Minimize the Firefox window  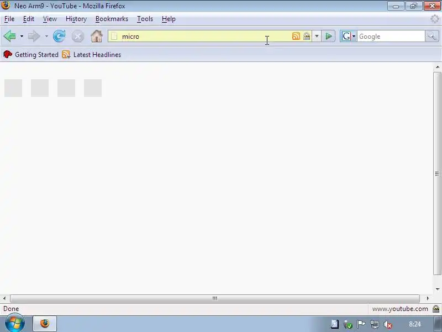[396, 6]
